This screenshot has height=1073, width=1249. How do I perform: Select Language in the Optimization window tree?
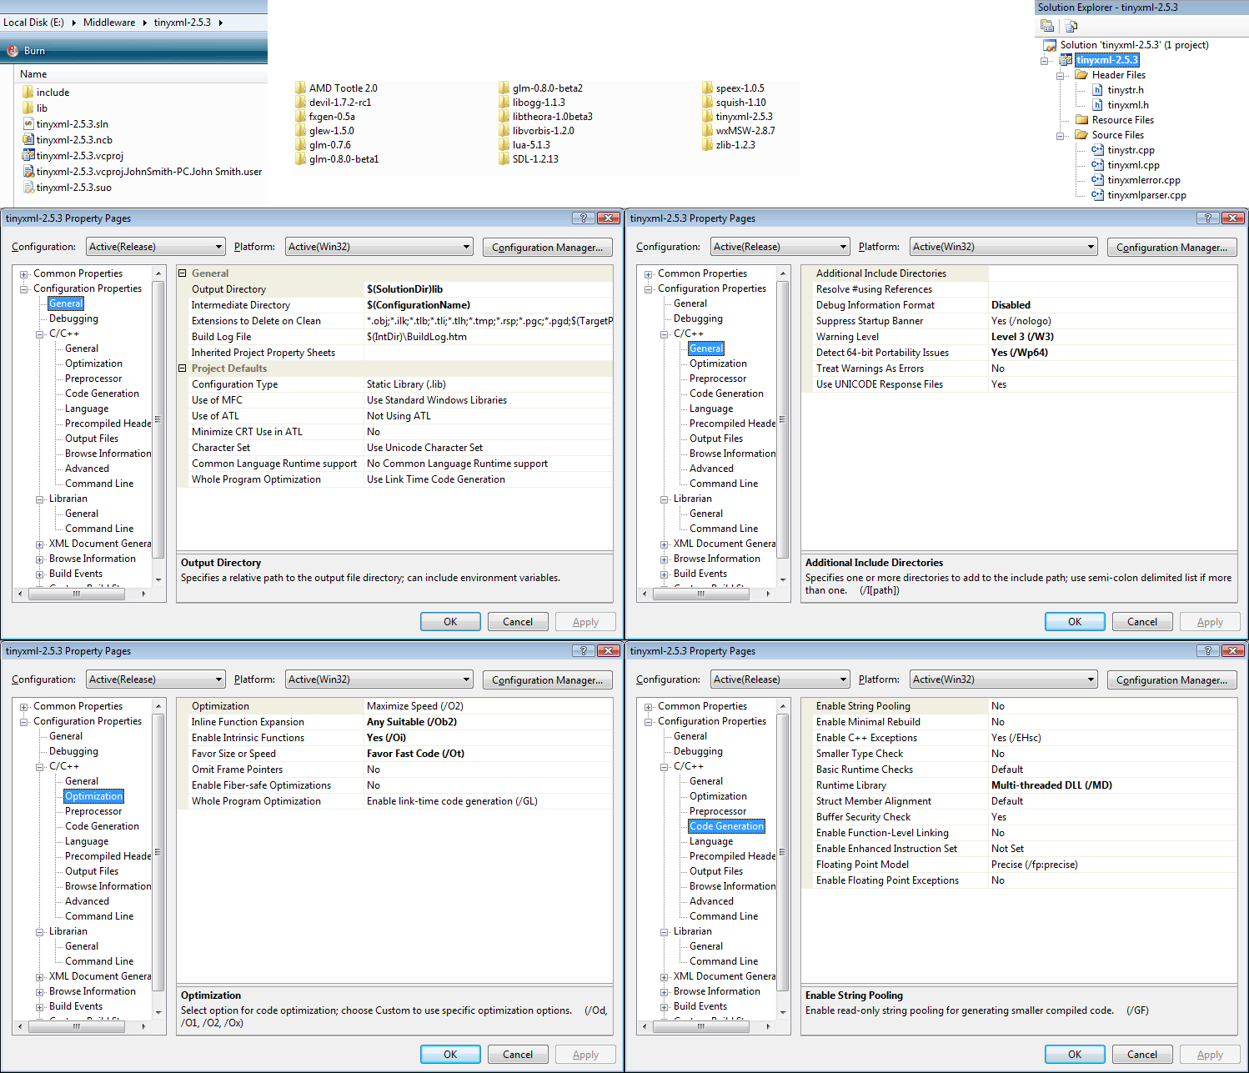pos(87,841)
